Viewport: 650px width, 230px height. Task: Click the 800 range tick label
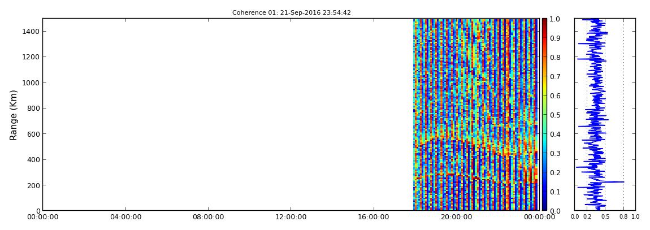pyautogui.click(x=32, y=108)
